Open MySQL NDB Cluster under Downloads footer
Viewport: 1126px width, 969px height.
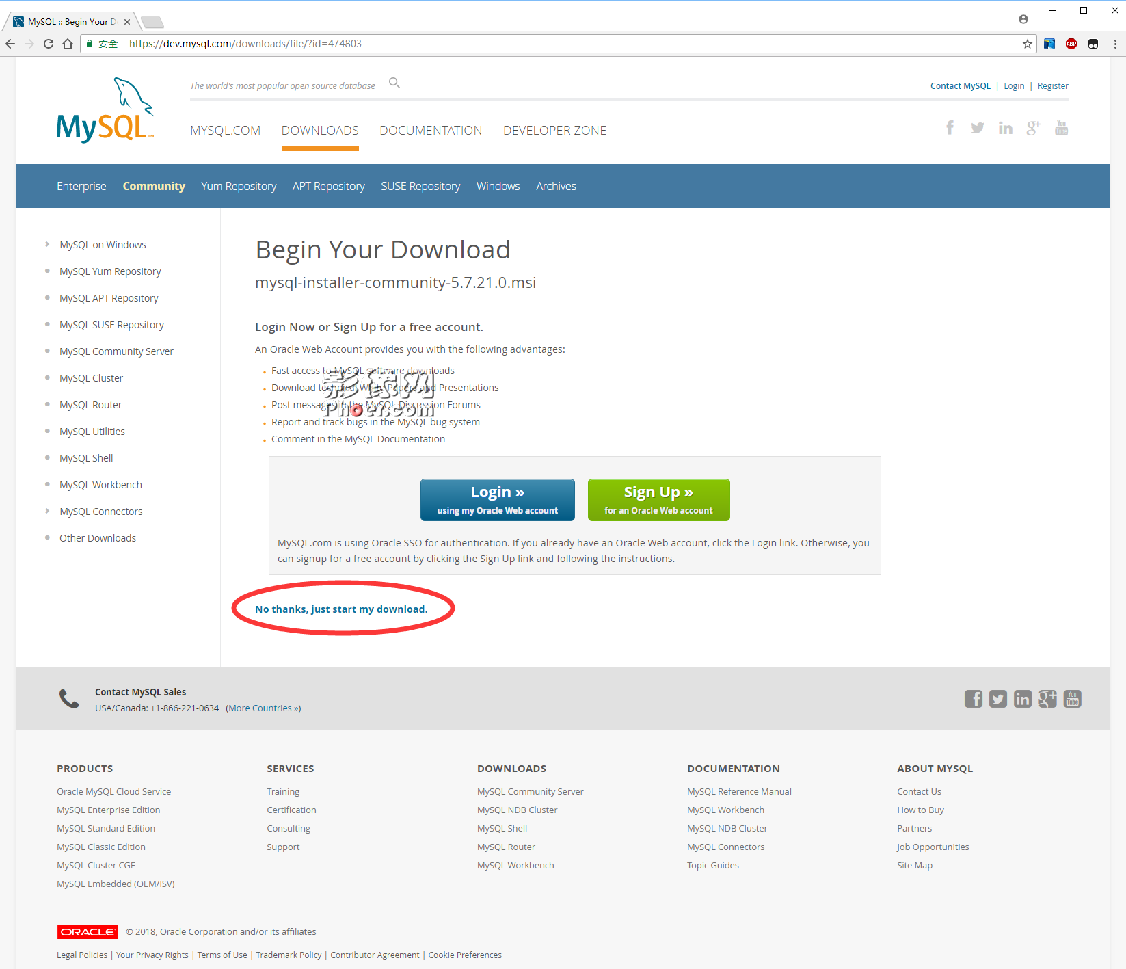(x=518, y=810)
